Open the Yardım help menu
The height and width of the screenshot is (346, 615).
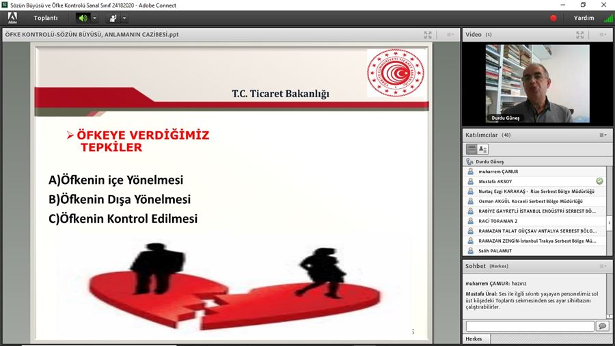tap(584, 18)
